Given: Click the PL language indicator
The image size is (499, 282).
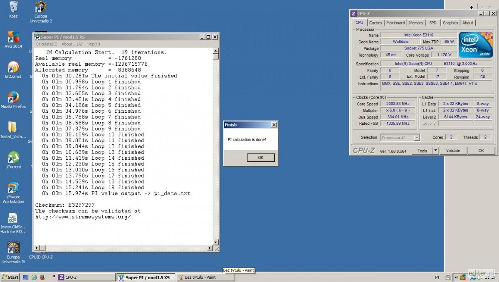Looking at the screenshot, I should pyautogui.click(x=437, y=277).
